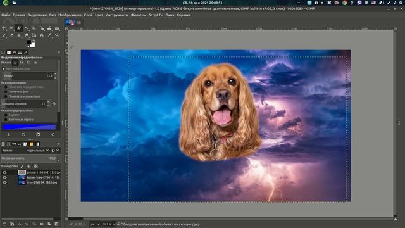Click the Chrome icon in system tray
Viewport: 405px width, 228px height.
coord(344,3)
